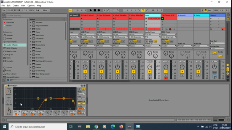Open EQ Eight Mode Stereo dropdown
The image size is (232, 130).
tap(81, 94)
